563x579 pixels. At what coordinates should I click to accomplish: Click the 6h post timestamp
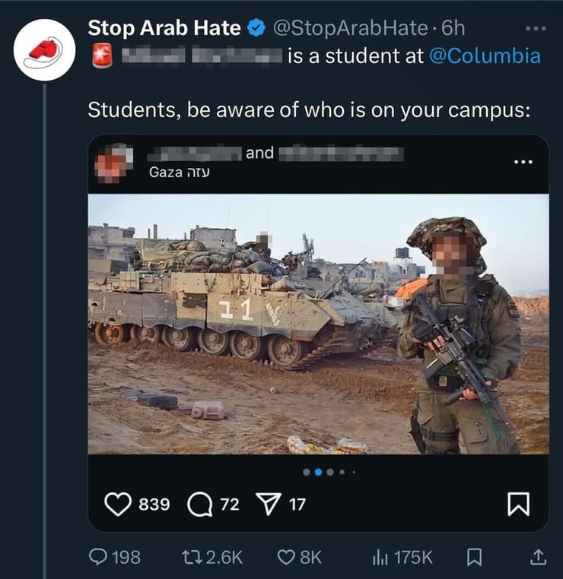(453, 29)
